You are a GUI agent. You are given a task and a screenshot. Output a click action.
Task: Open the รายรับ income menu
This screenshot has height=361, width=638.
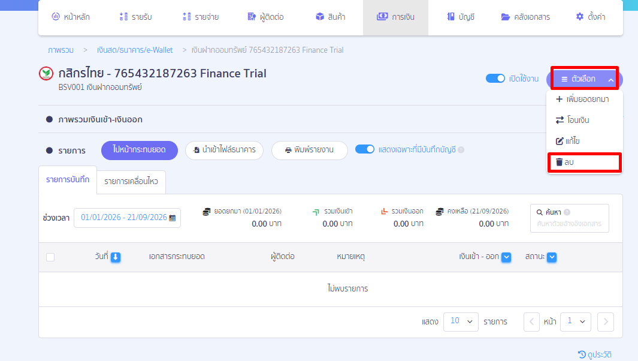pyautogui.click(x=136, y=17)
